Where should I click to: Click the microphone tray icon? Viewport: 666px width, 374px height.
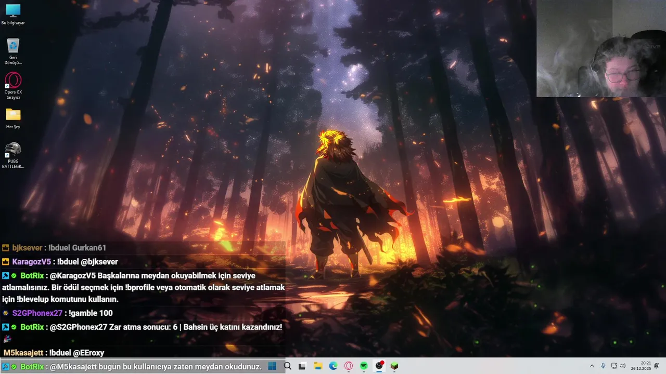[x=603, y=366]
